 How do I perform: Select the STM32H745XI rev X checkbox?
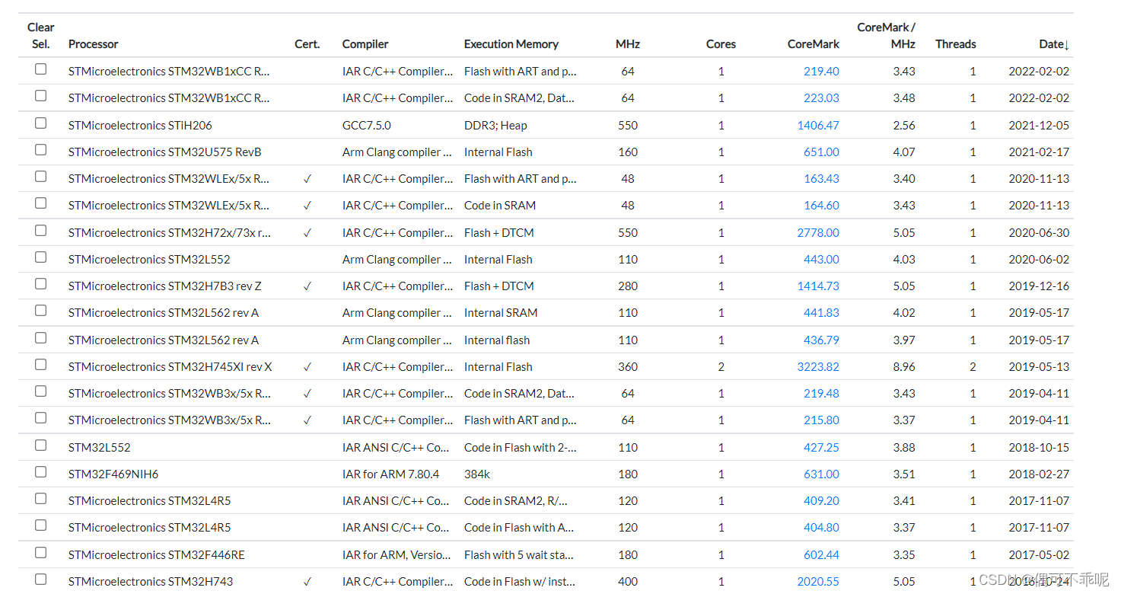pos(41,365)
